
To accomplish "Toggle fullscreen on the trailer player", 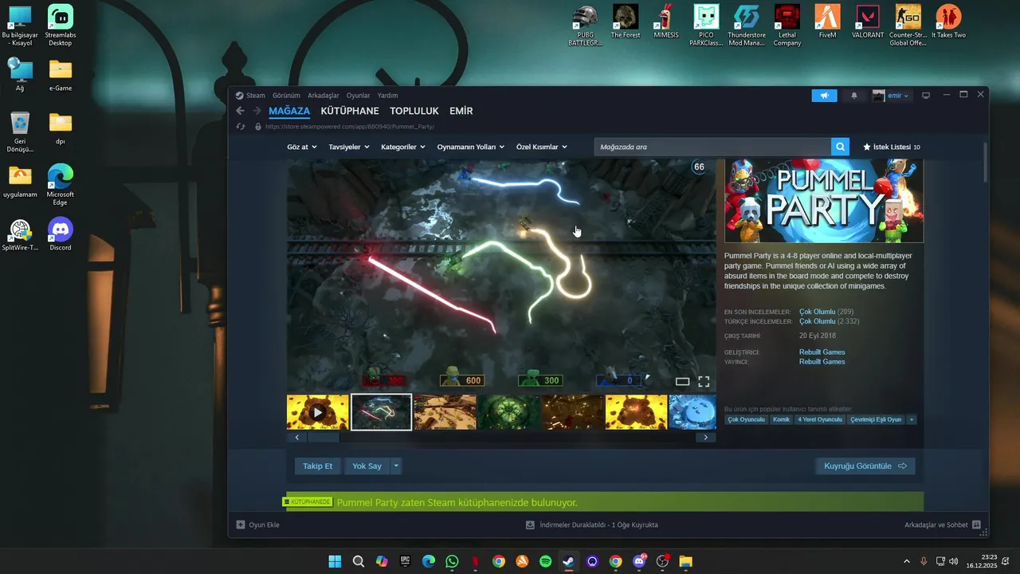I will (x=704, y=382).
